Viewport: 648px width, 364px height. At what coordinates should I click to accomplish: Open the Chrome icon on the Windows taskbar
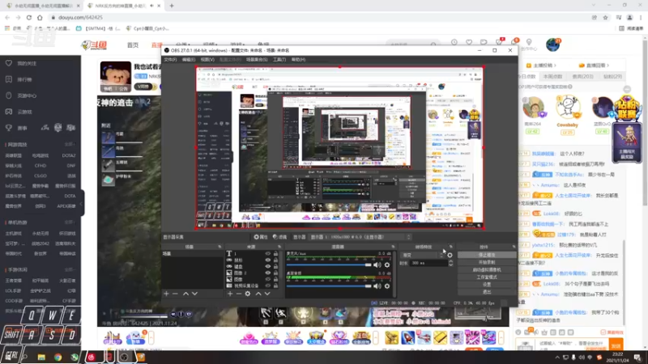(x=58, y=357)
